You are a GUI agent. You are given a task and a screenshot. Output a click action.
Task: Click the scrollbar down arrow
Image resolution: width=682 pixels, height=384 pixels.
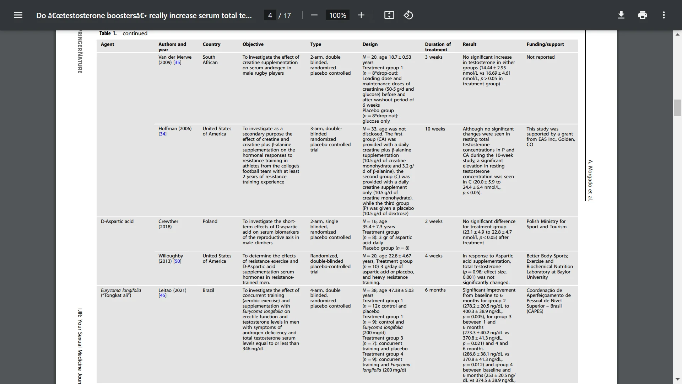677,379
